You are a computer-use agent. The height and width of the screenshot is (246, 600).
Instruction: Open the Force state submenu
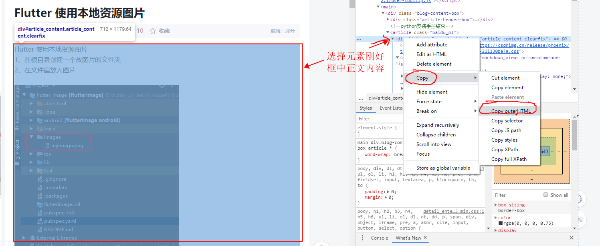tap(441, 102)
